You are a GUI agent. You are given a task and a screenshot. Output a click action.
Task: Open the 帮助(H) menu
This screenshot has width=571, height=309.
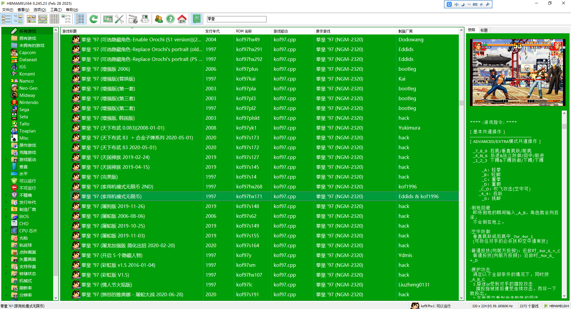coord(72,10)
